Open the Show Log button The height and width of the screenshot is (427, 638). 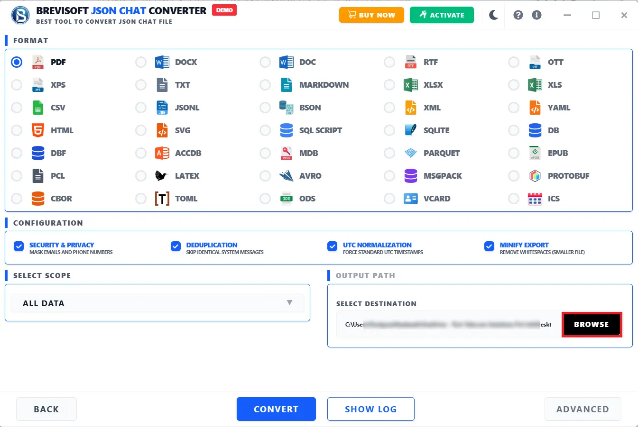pyautogui.click(x=371, y=409)
